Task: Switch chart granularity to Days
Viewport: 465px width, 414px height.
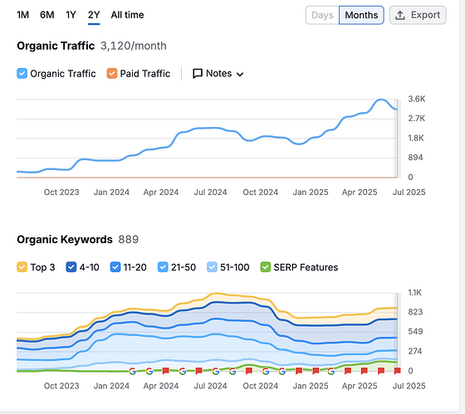Action: 322,15
